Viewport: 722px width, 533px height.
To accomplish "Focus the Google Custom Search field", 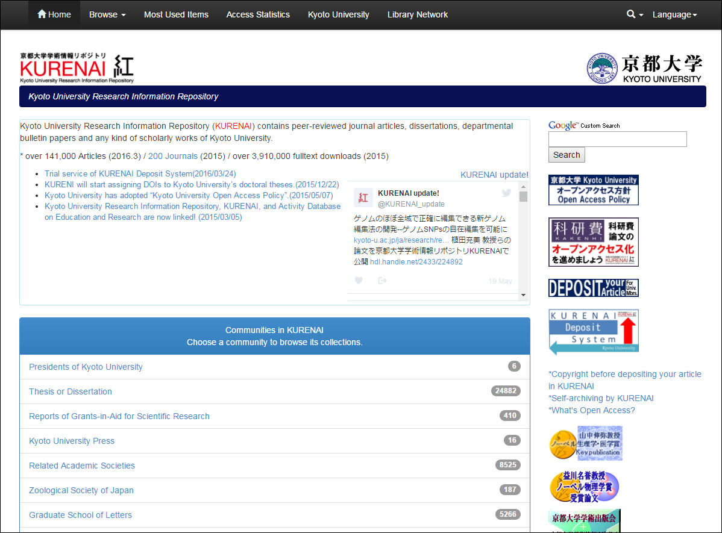I will pos(618,139).
